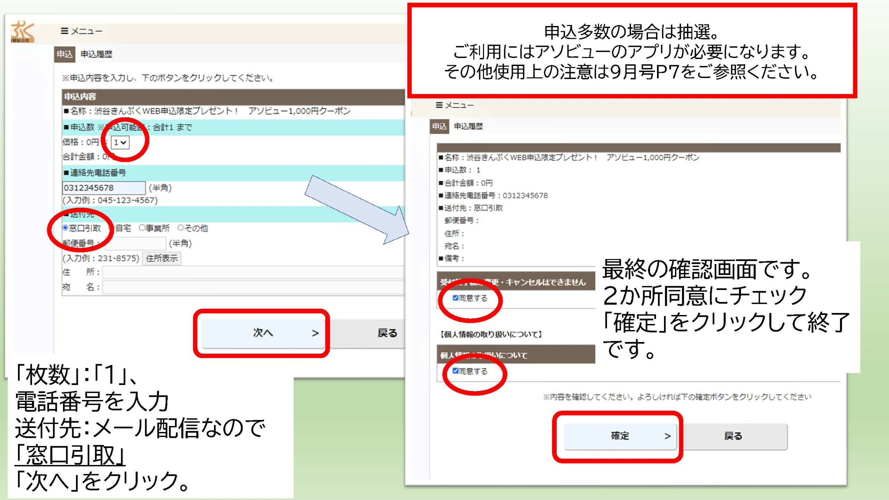Click the 名称 line in the left form

(207, 111)
